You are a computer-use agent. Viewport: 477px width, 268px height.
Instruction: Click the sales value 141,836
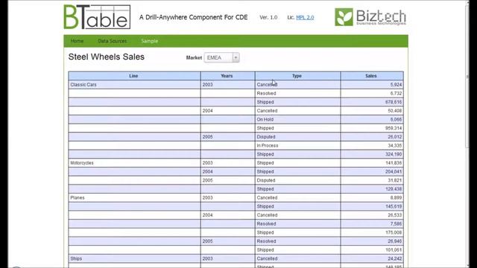[394, 163]
